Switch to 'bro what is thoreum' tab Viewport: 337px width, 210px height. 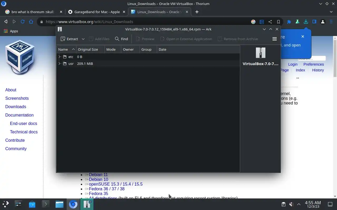[33, 12]
